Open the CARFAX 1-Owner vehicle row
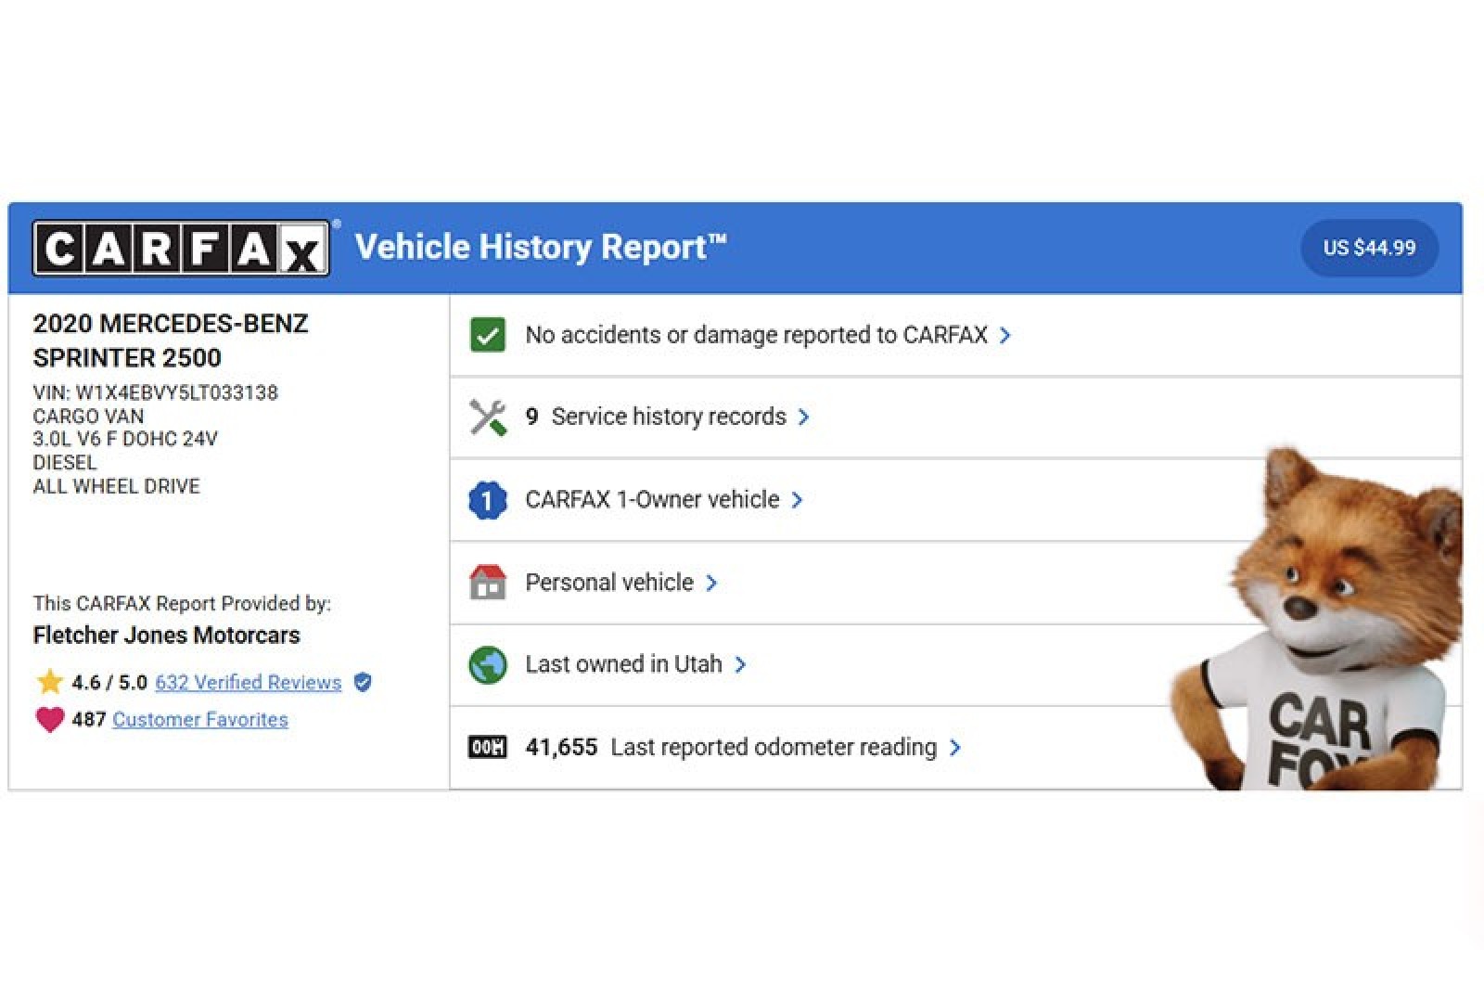Screen dimensions: 1484x989 (x=651, y=500)
